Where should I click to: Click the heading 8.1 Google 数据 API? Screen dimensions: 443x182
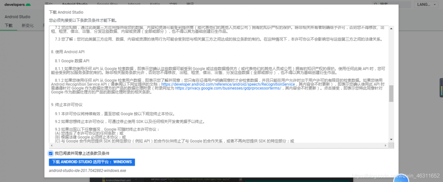click(72, 61)
